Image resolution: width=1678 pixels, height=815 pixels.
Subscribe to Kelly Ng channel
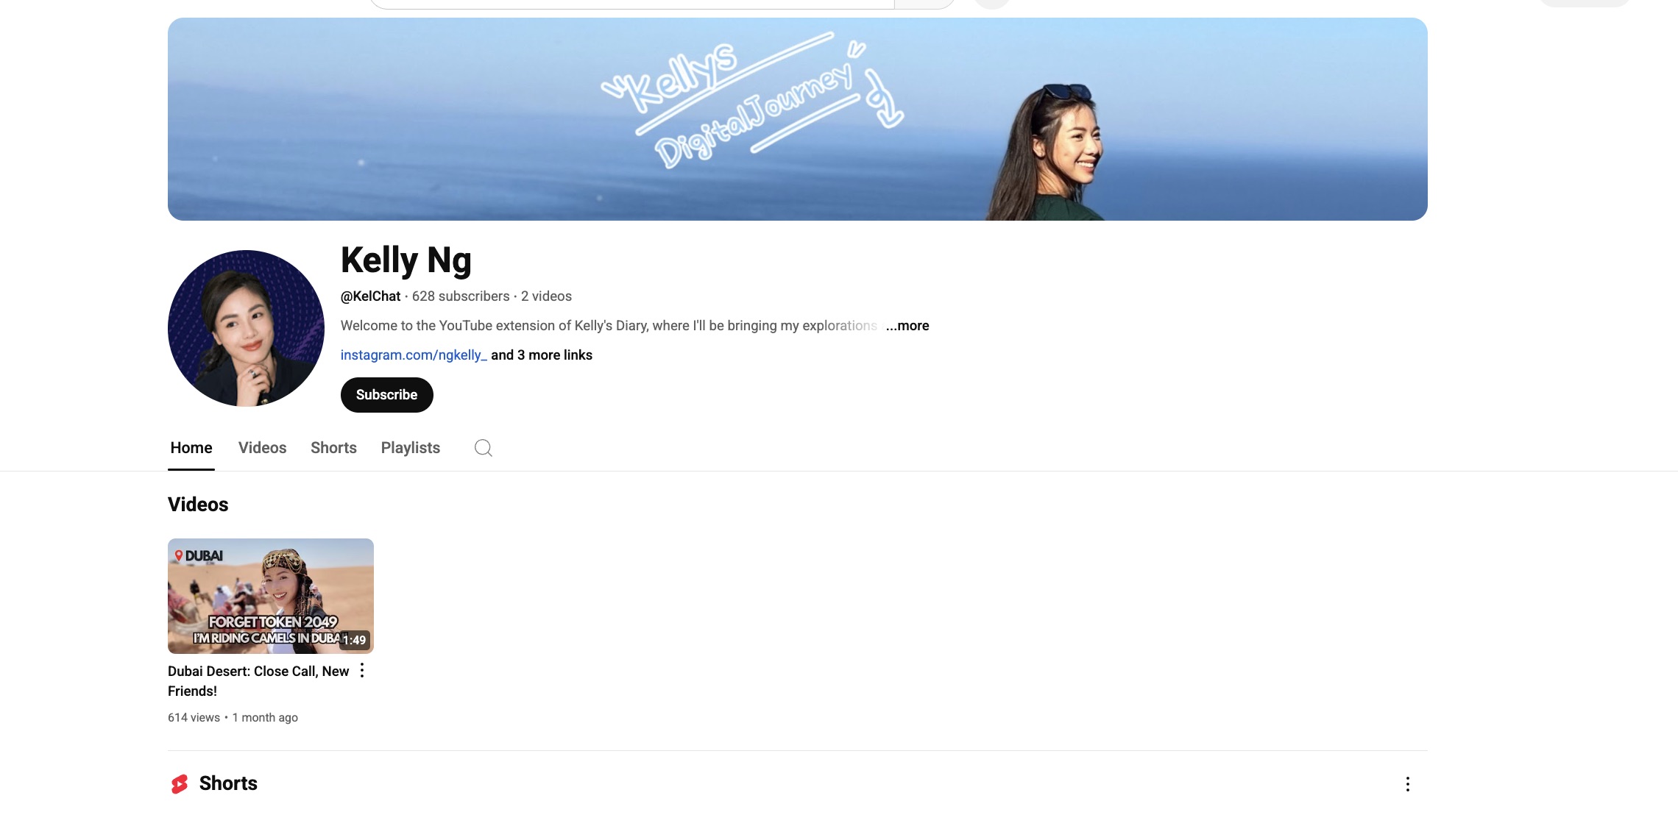point(387,395)
